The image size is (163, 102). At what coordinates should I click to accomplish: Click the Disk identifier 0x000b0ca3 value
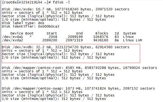tap(49, 26)
